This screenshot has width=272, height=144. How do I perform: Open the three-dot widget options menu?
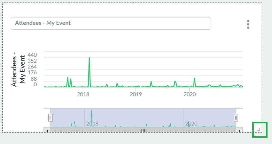click(x=248, y=25)
